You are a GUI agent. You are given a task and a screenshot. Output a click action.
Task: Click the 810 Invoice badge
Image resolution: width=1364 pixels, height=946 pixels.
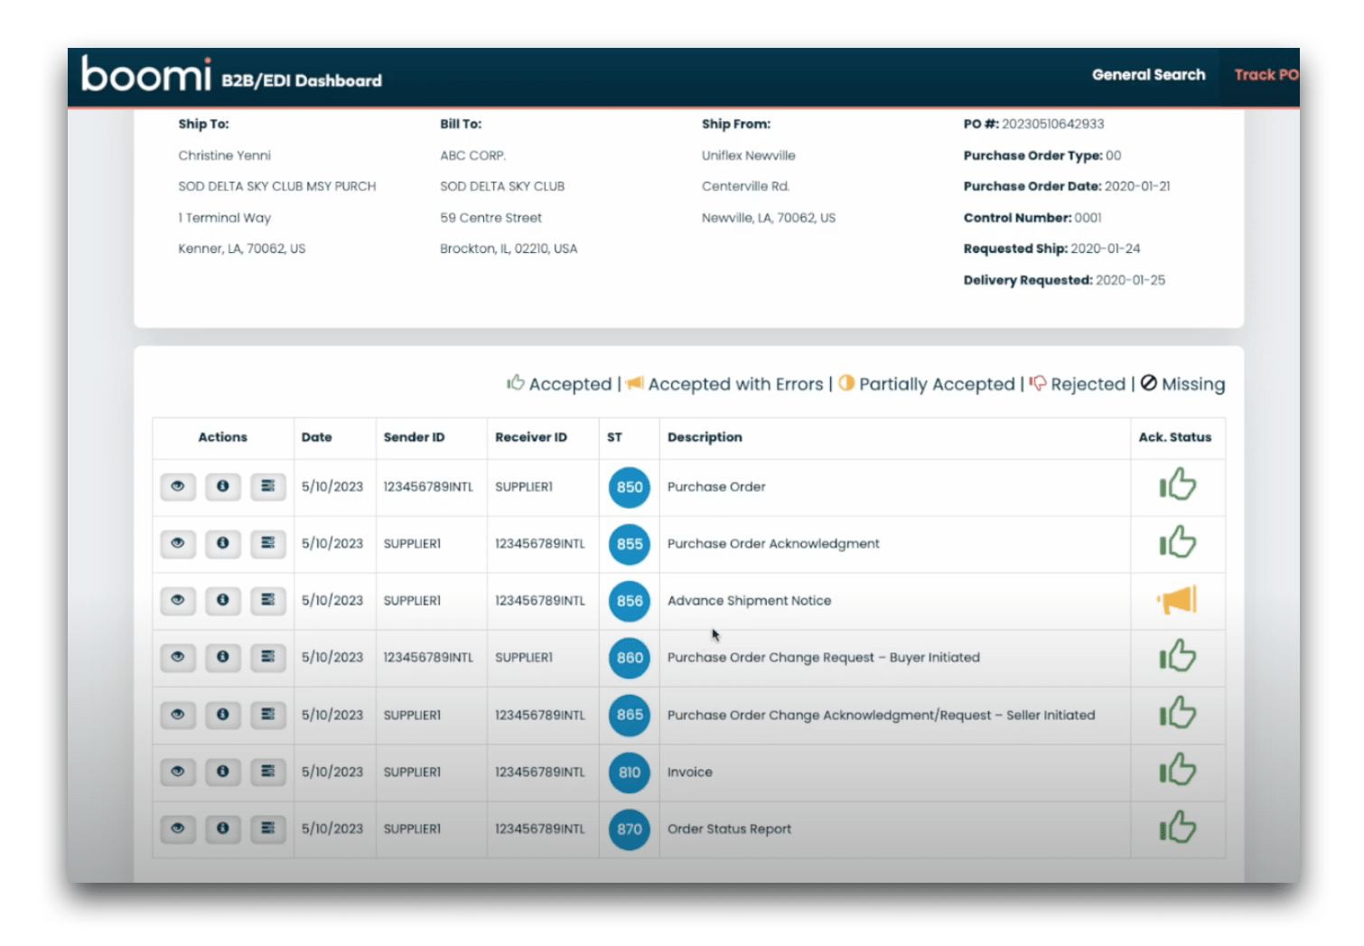pyautogui.click(x=630, y=773)
